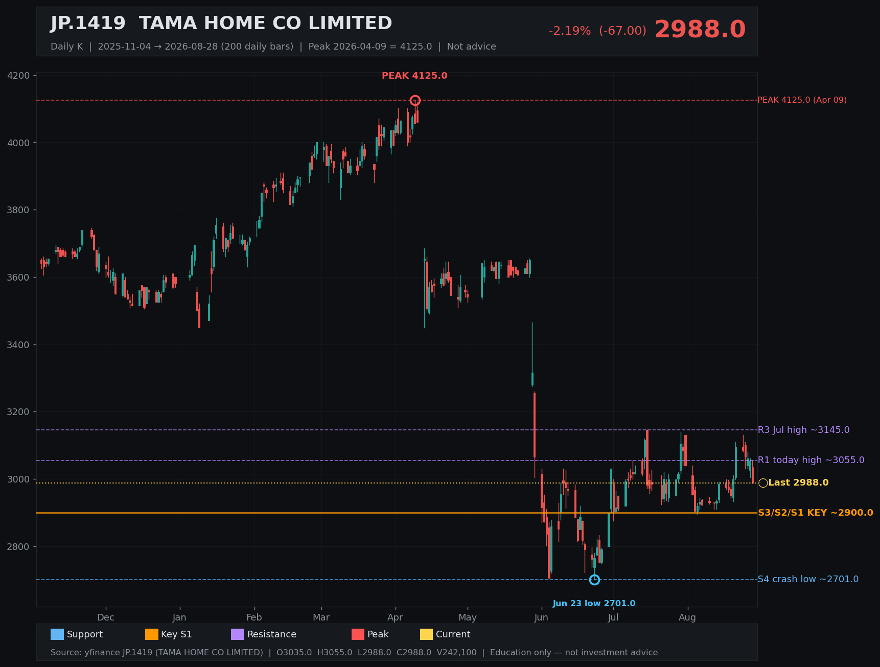Click the large red price "2988.0" in header
The height and width of the screenshot is (667, 880).
pyautogui.click(x=700, y=30)
